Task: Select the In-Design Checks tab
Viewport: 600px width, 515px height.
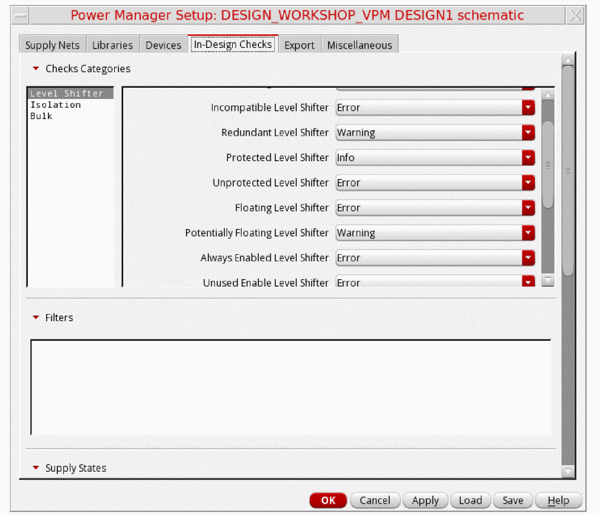Action: [233, 44]
